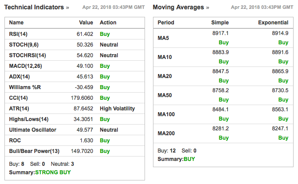Click the STRONG BUY summary text
The height and width of the screenshot is (184, 298).
tap(53, 172)
